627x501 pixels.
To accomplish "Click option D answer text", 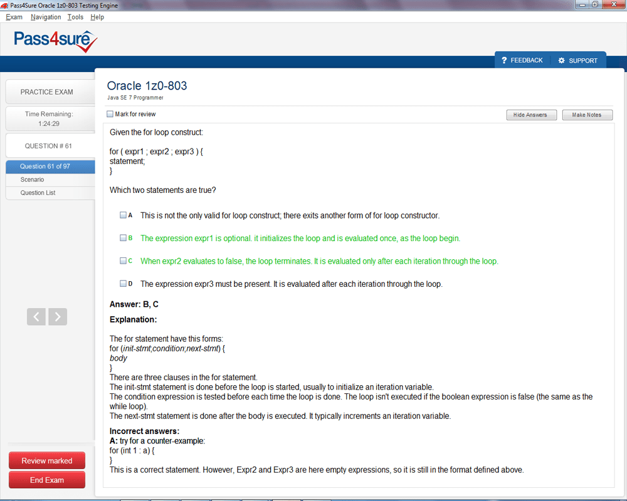I will pyautogui.click(x=291, y=284).
